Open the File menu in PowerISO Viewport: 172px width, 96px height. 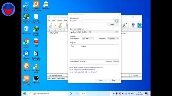[x=49, y=20]
